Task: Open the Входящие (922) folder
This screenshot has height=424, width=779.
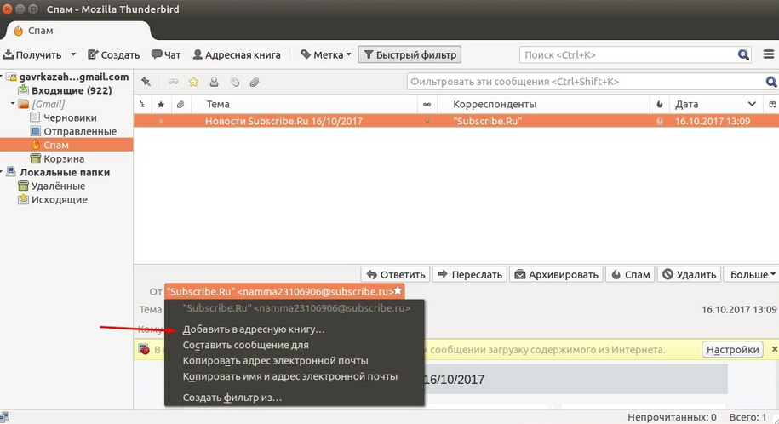Action: click(x=71, y=90)
